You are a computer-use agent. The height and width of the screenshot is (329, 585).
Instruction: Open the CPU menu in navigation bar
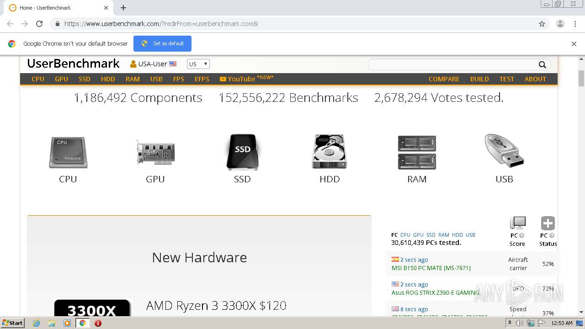click(38, 79)
